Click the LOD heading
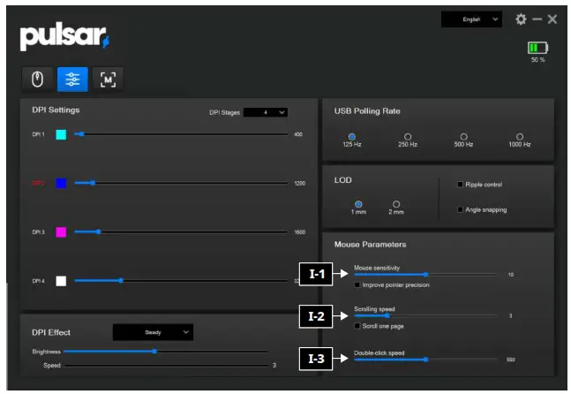The image size is (571, 394). [343, 180]
